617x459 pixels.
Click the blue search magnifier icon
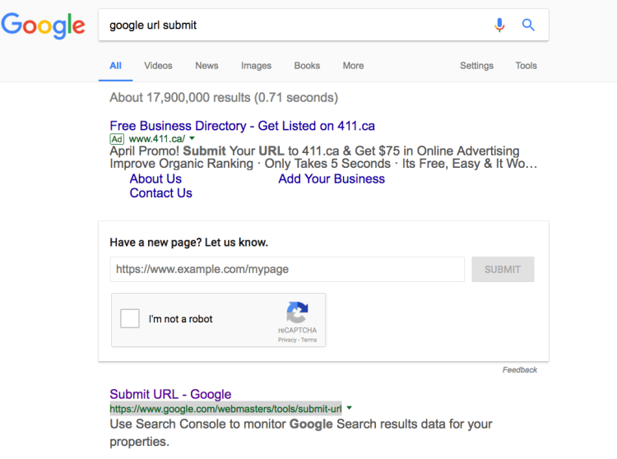tap(528, 25)
